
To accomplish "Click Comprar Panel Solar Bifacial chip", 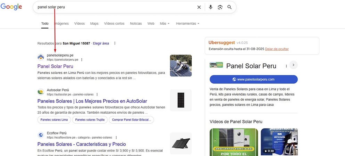I will tap(131, 120).
